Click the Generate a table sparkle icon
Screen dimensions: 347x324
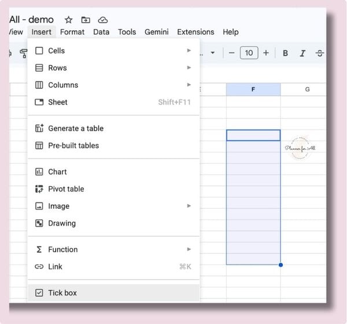(x=39, y=128)
